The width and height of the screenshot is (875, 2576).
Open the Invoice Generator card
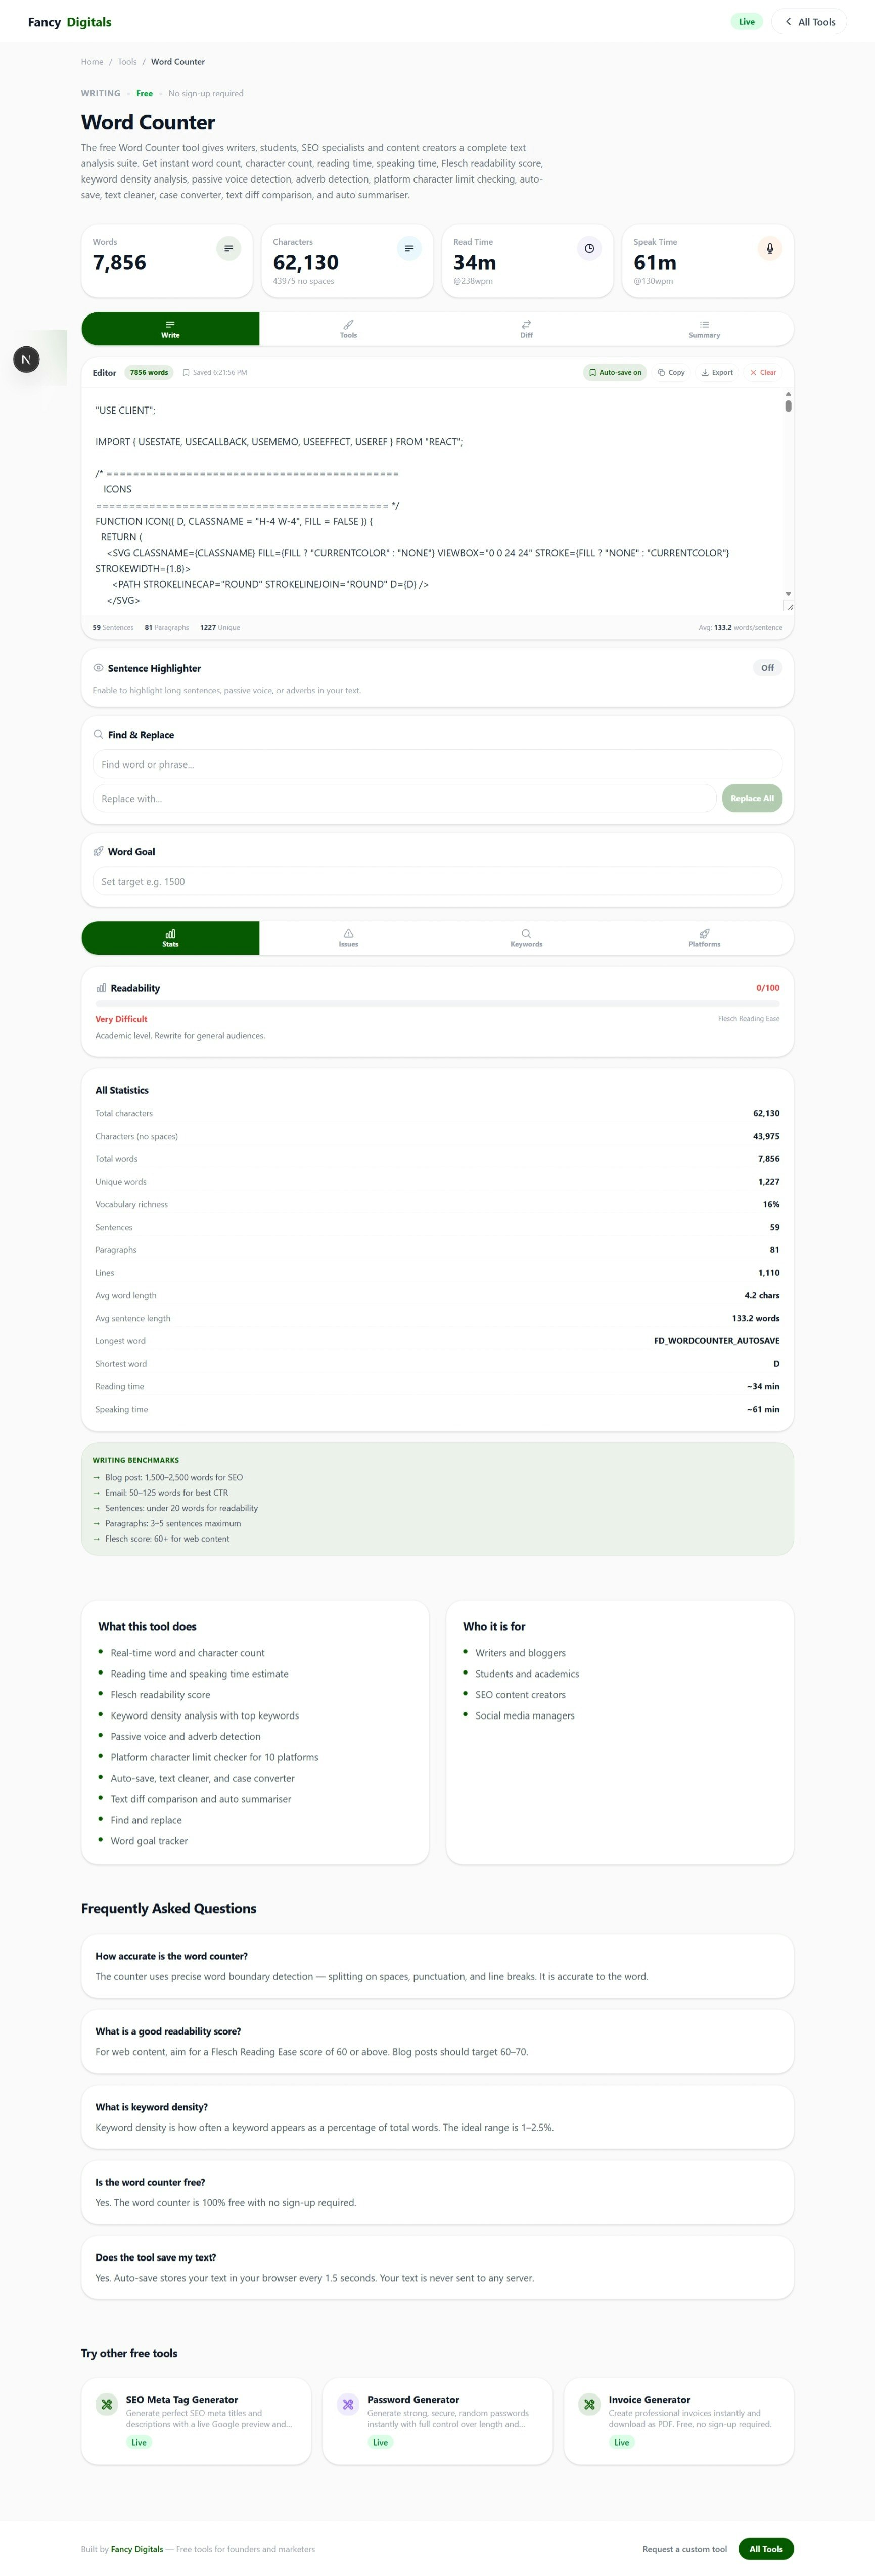679,2421
